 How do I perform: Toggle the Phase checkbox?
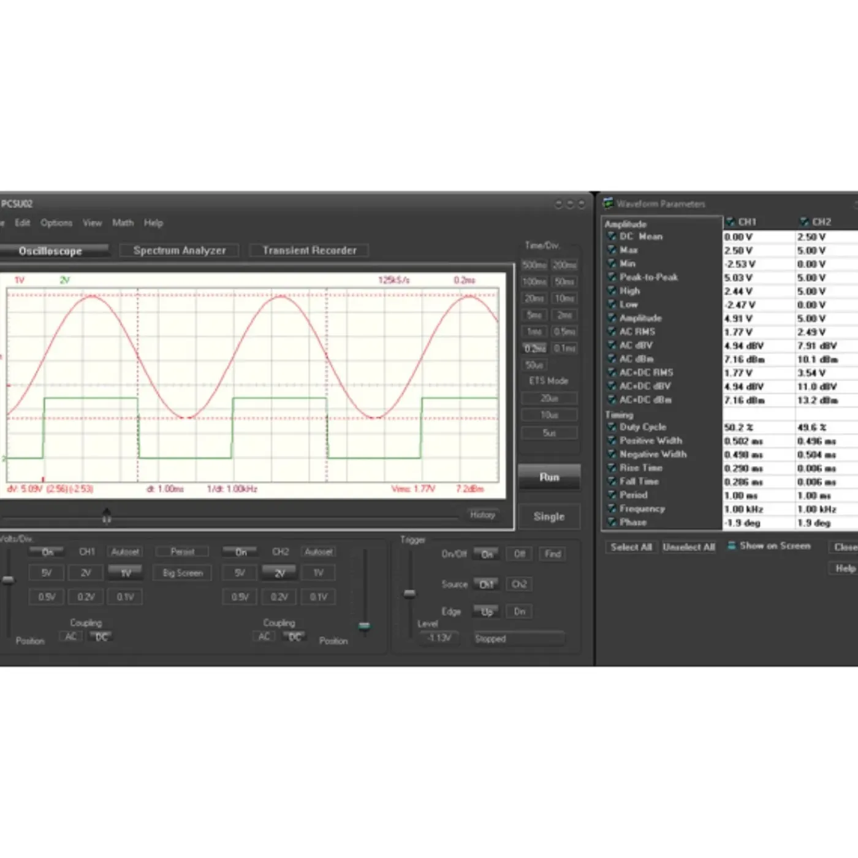coord(612,522)
